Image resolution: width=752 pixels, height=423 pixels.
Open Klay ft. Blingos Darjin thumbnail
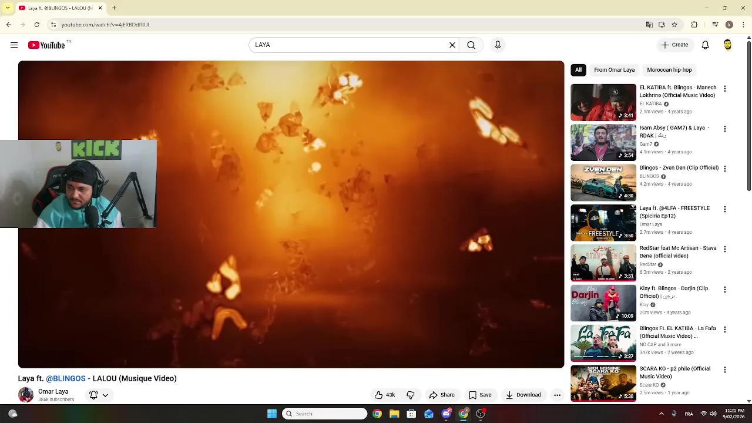point(603,303)
